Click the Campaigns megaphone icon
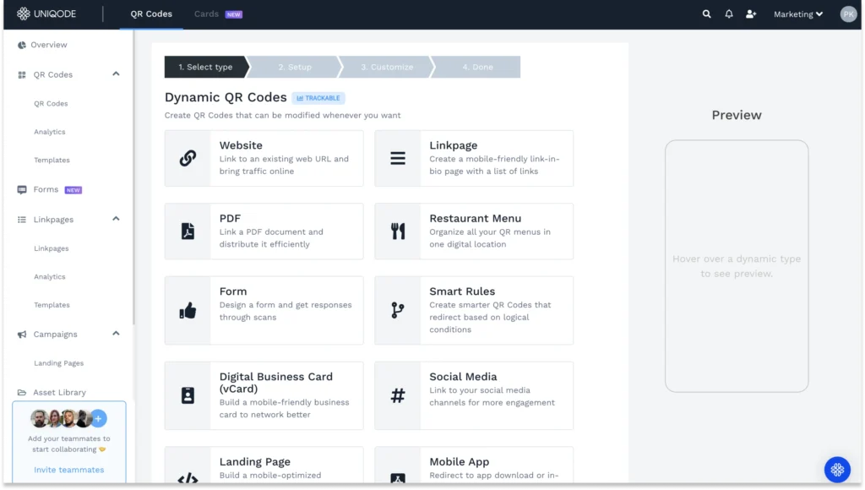The width and height of the screenshot is (865, 490). click(x=21, y=334)
